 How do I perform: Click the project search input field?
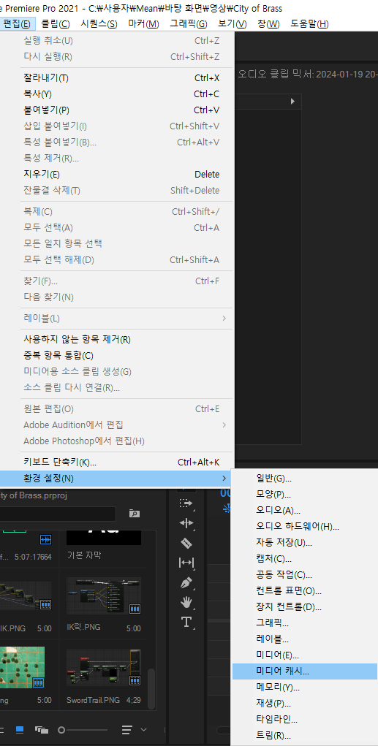click(x=58, y=514)
